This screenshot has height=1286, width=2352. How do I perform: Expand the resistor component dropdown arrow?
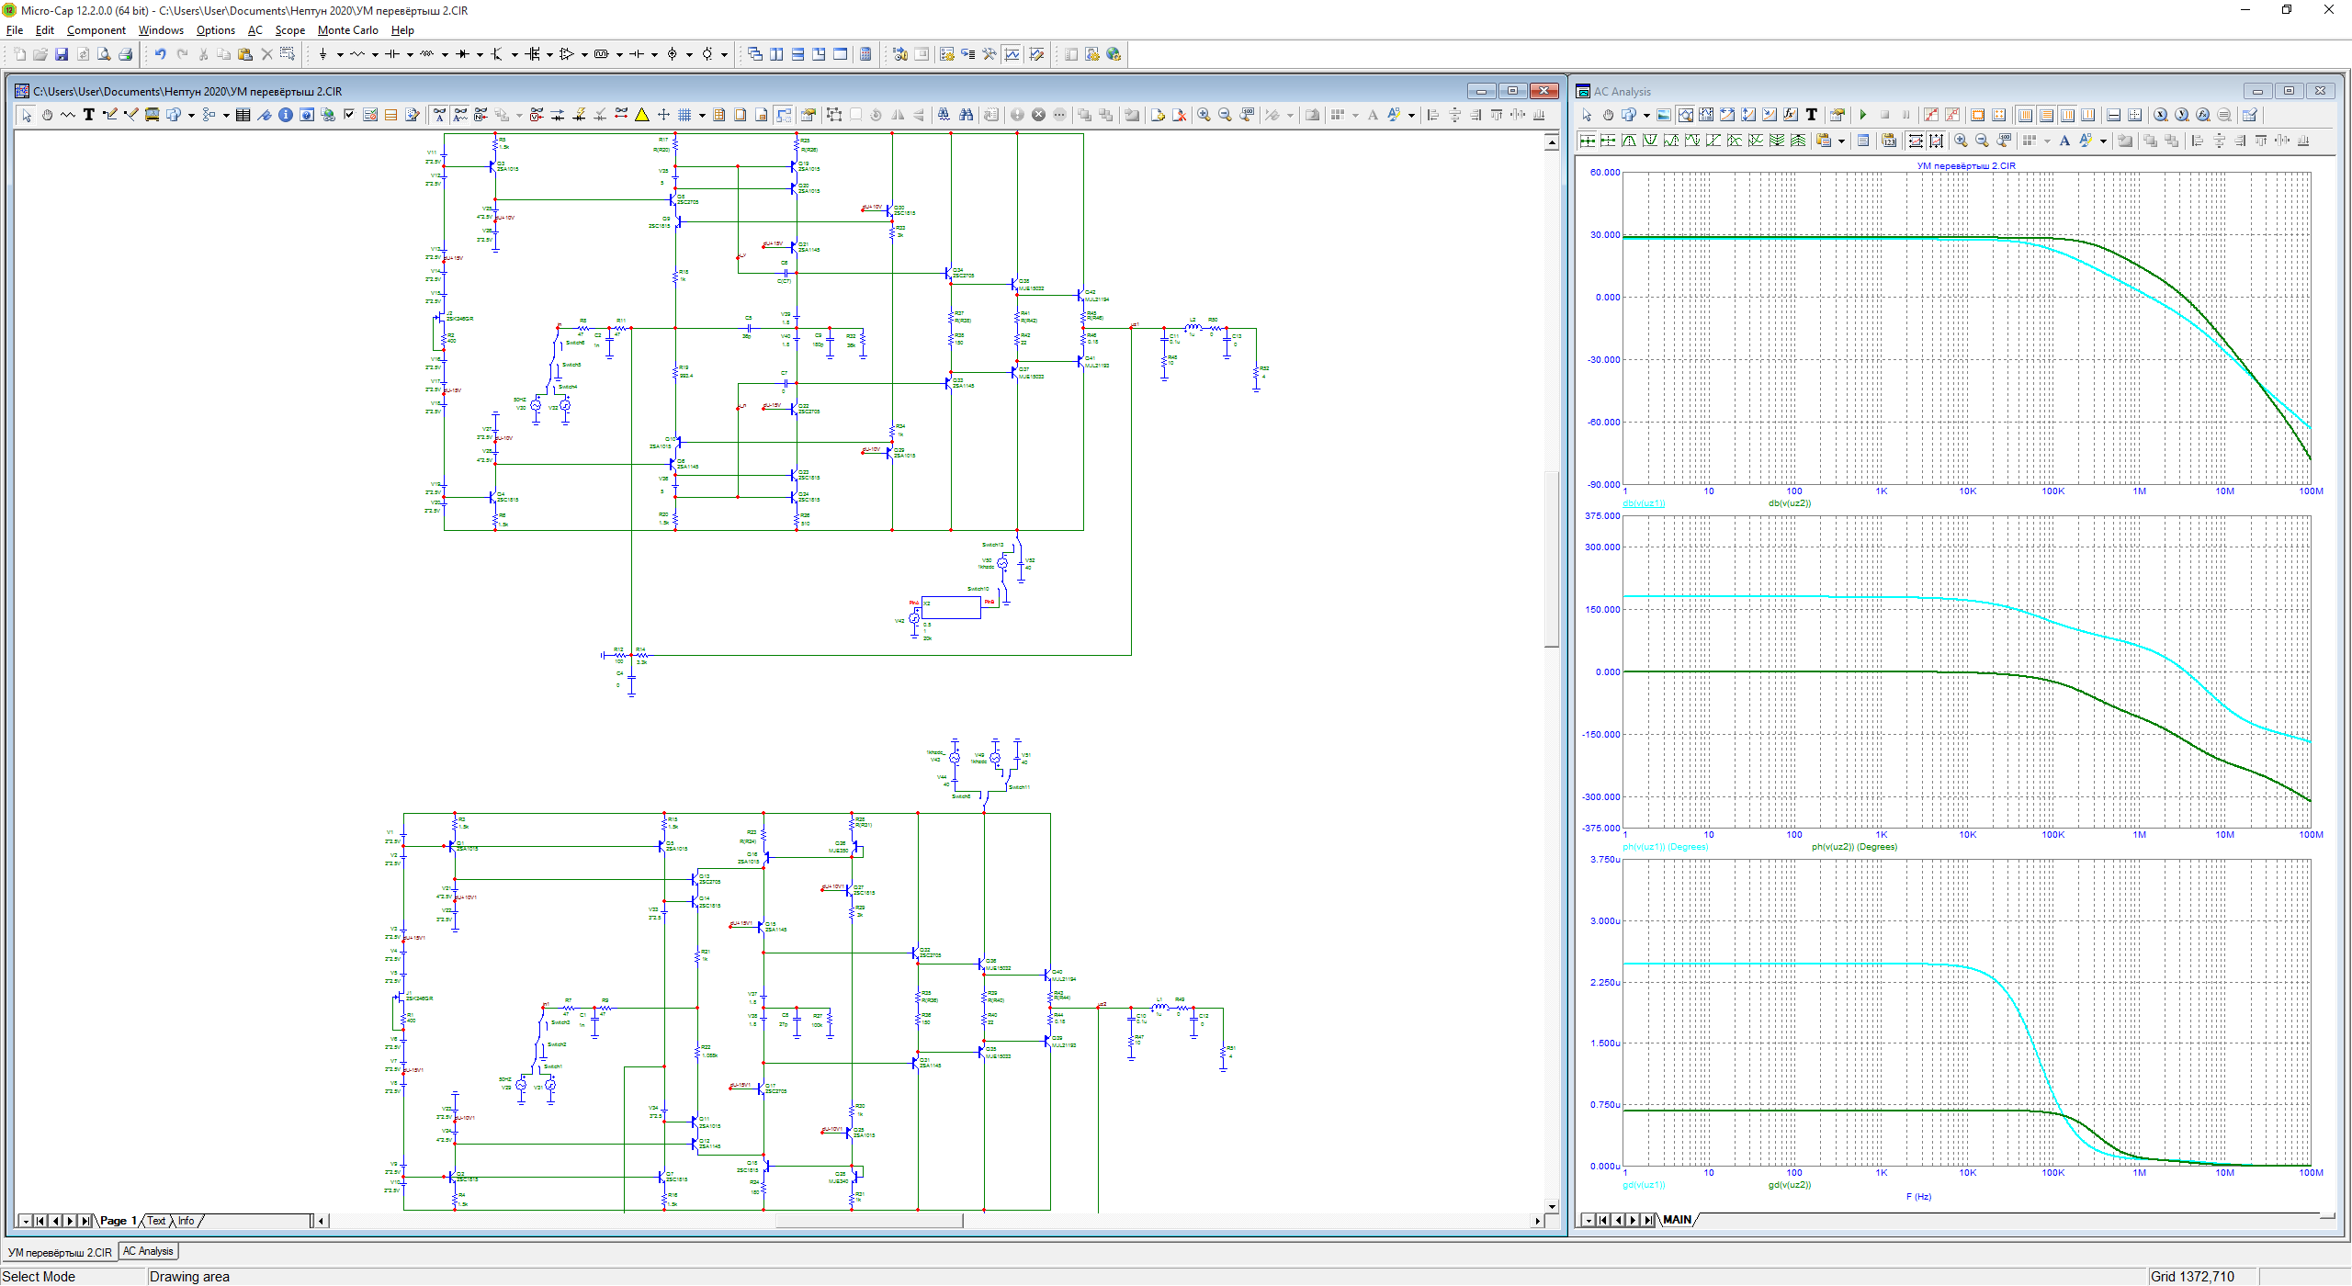click(x=375, y=54)
